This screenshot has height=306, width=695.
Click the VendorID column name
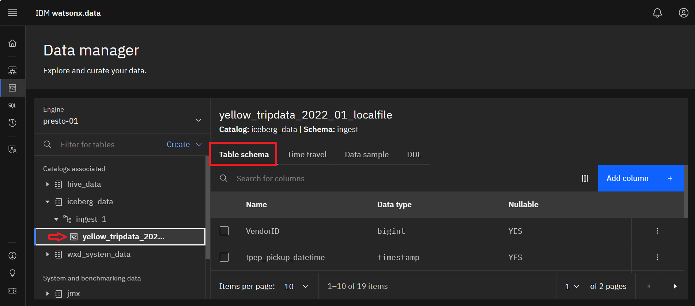[262, 231]
